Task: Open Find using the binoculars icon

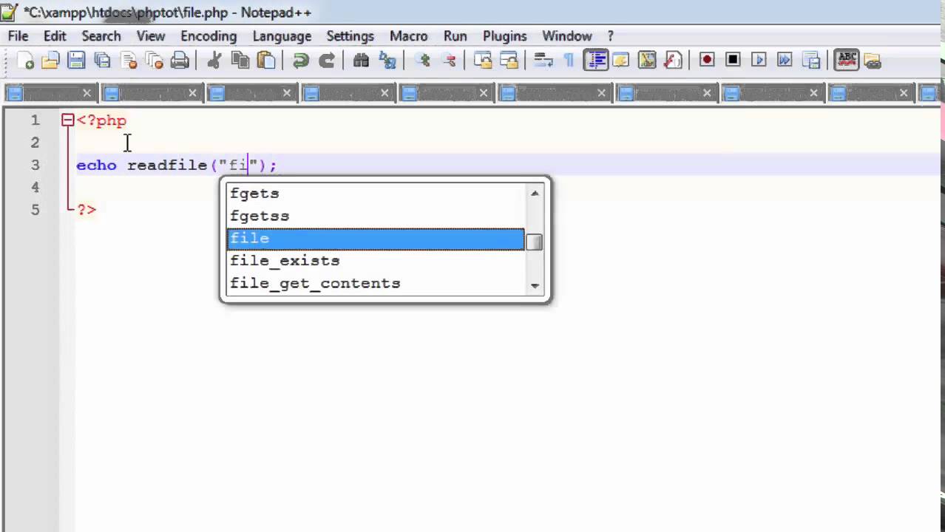Action: tap(361, 61)
